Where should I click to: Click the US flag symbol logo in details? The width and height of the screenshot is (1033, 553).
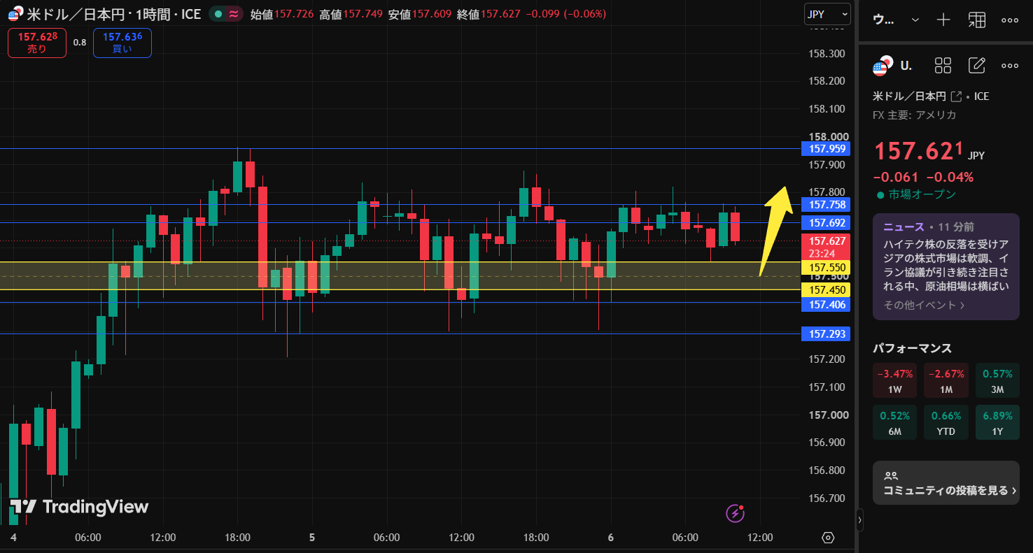[883, 66]
